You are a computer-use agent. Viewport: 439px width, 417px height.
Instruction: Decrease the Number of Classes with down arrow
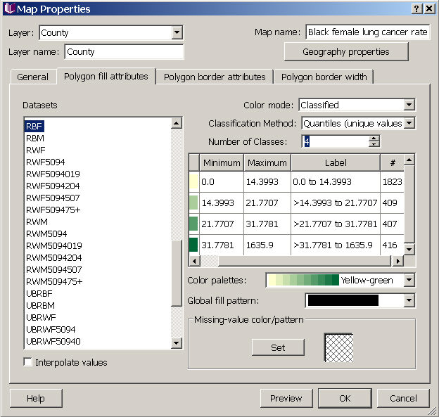coord(374,145)
